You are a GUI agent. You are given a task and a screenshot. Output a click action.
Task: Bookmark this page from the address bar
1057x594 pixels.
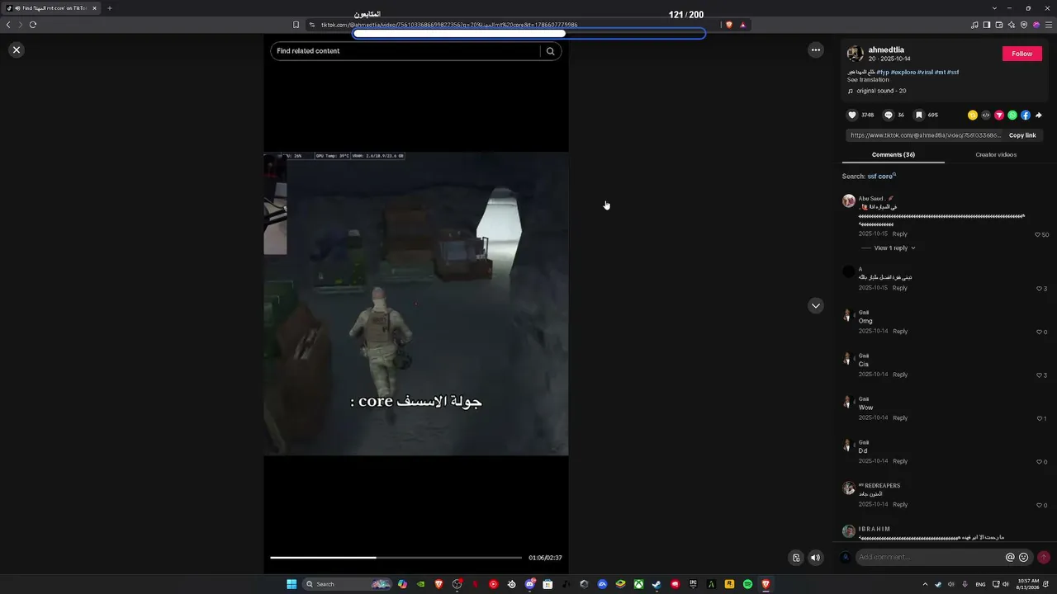pyautogui.click(x=296, y=25)
